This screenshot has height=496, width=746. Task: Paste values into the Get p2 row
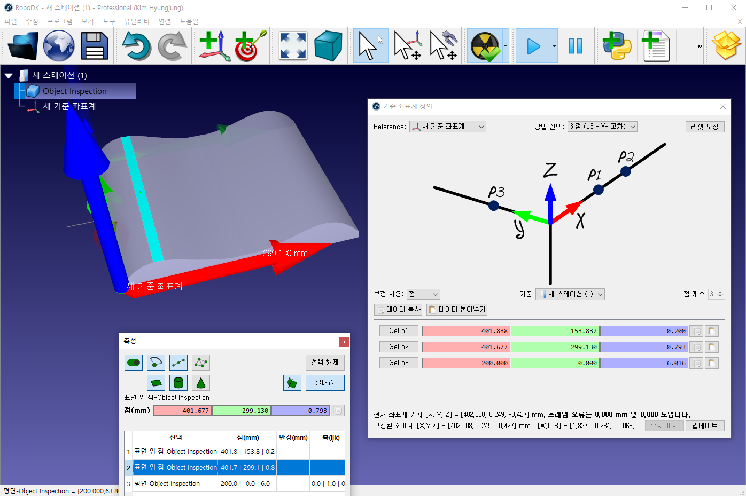pyautogui.click(x=712, y=347)
